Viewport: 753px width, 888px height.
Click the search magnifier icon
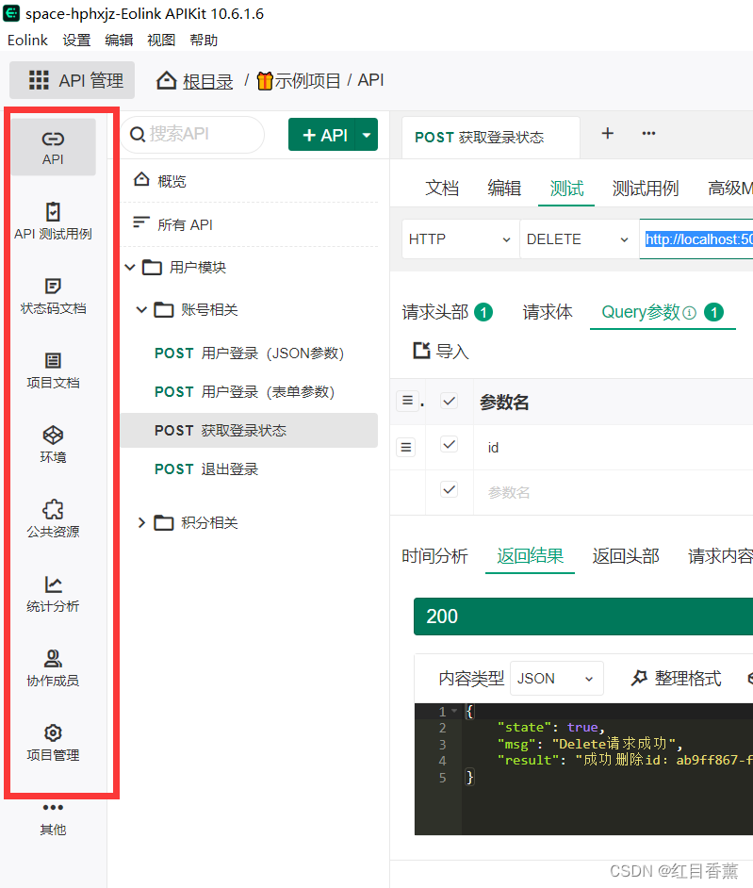138,134
